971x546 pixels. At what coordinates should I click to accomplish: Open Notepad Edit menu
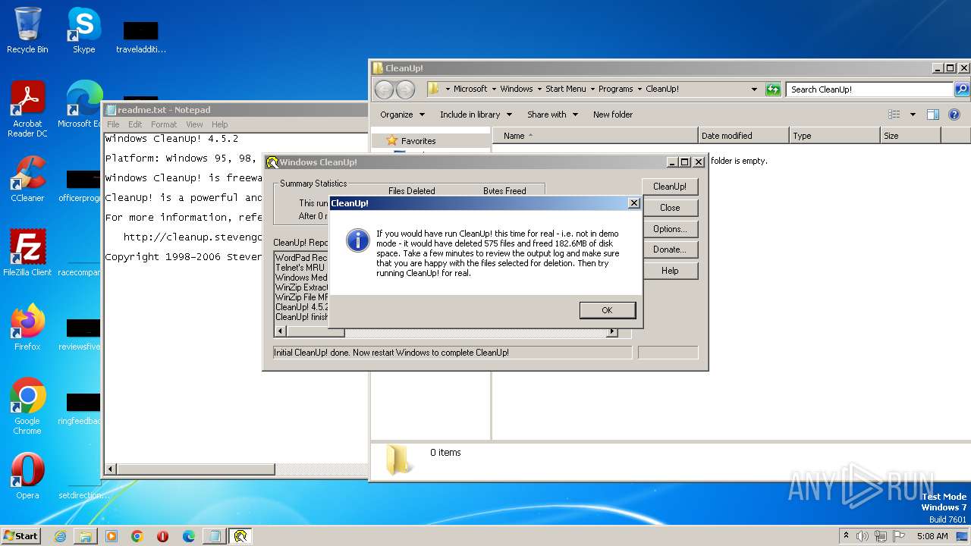[135, 124]
